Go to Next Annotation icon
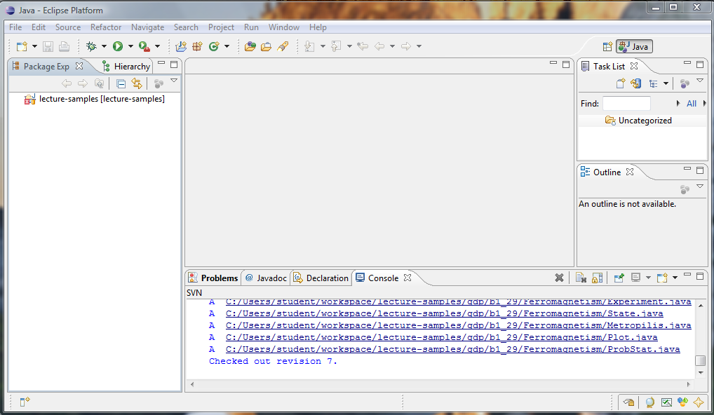This screenshot has width=714, height=415. [309, 46]
